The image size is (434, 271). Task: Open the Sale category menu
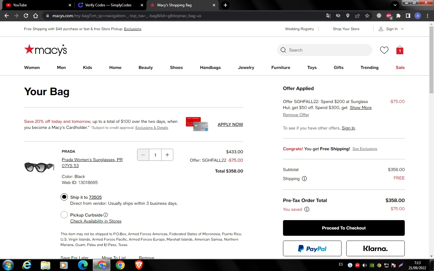tap(400, 67)
